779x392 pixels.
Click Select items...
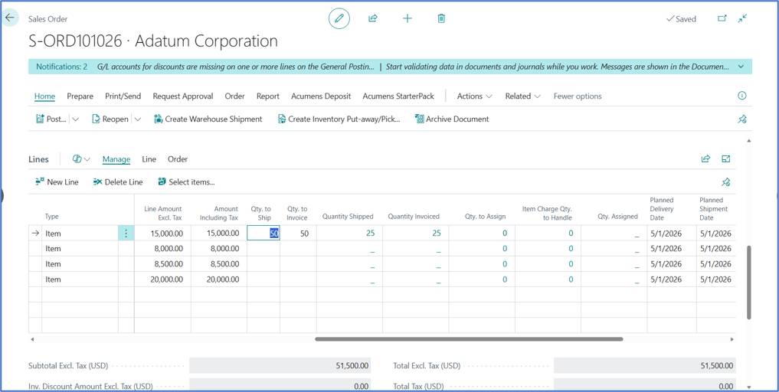pos(186,182)
